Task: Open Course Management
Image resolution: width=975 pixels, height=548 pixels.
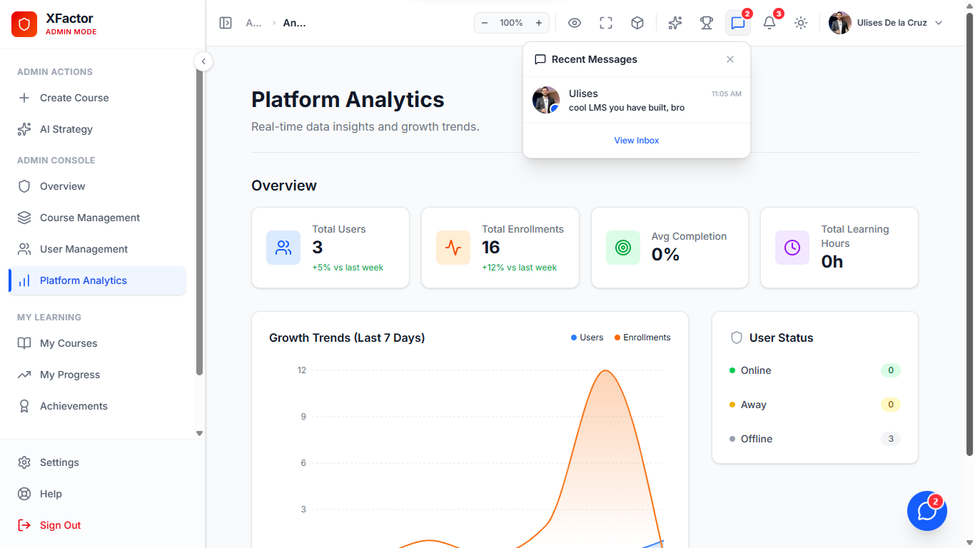Action: coord(97,218)
